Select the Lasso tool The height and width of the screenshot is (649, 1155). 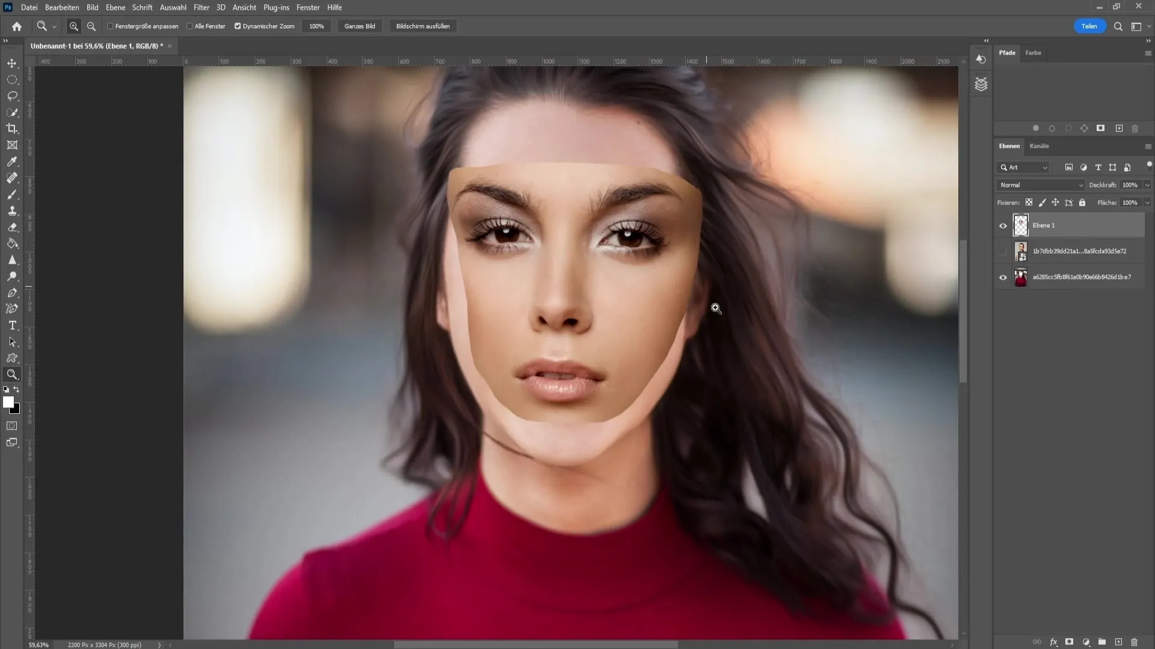12,96
